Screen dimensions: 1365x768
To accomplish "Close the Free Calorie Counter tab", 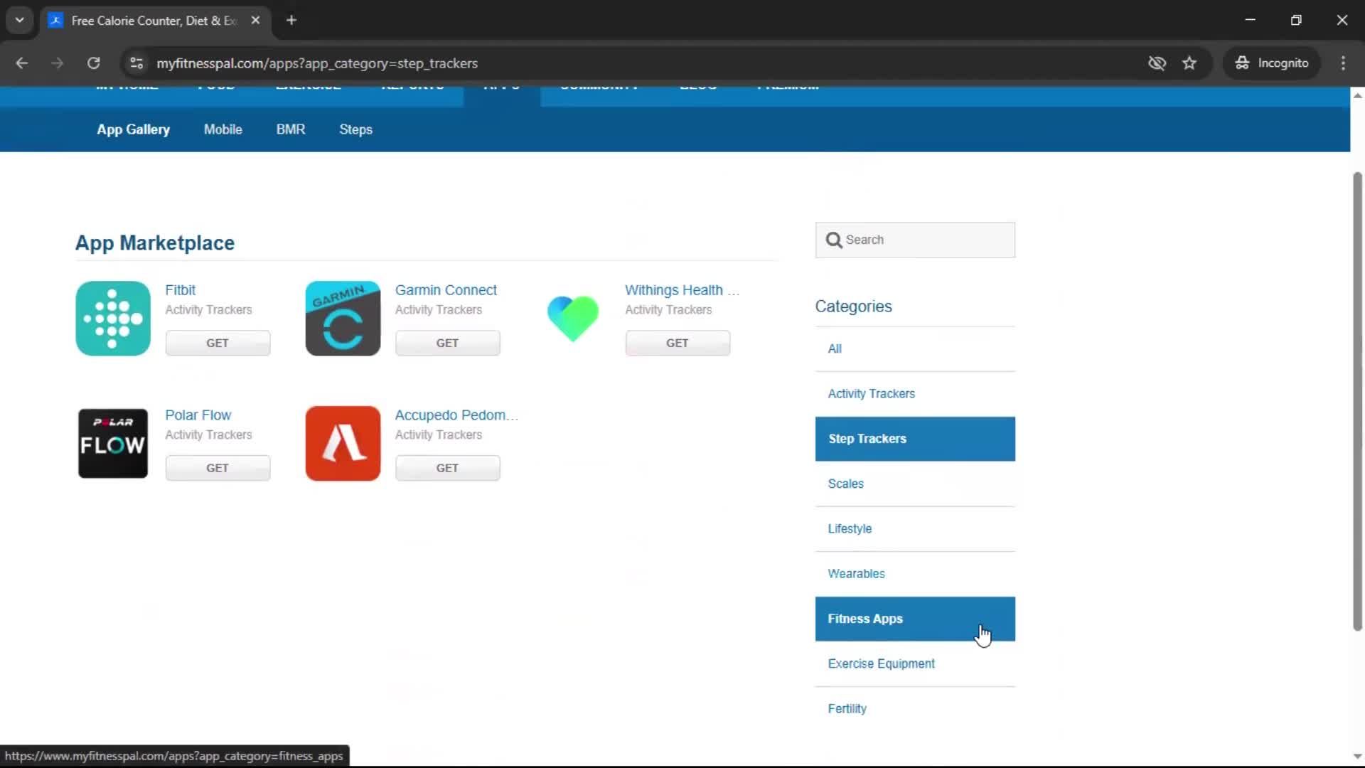I will (255, 20).
